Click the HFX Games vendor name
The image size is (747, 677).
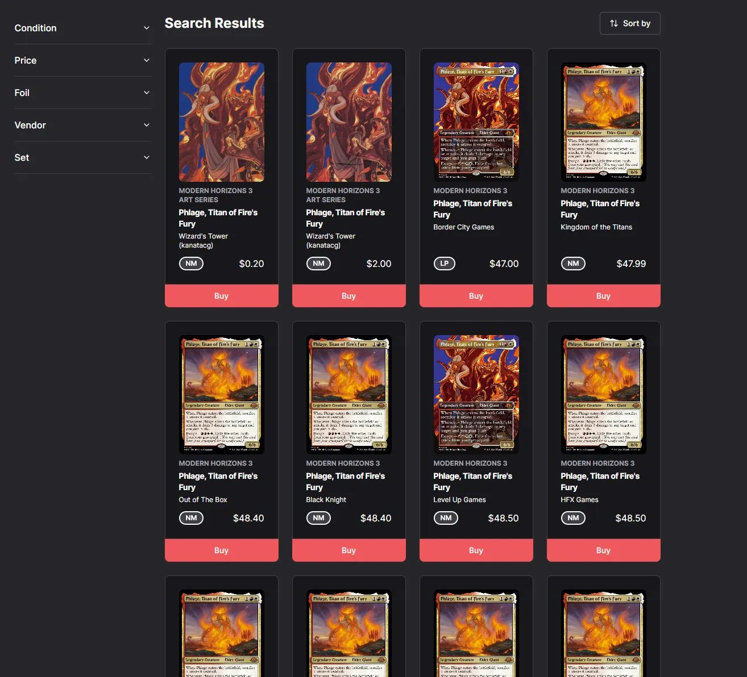(580, 500)
